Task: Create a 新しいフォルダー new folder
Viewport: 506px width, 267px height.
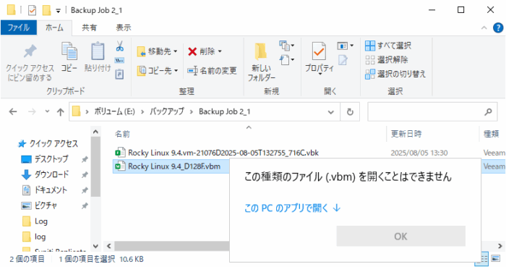Action: [x=262, y=62]
